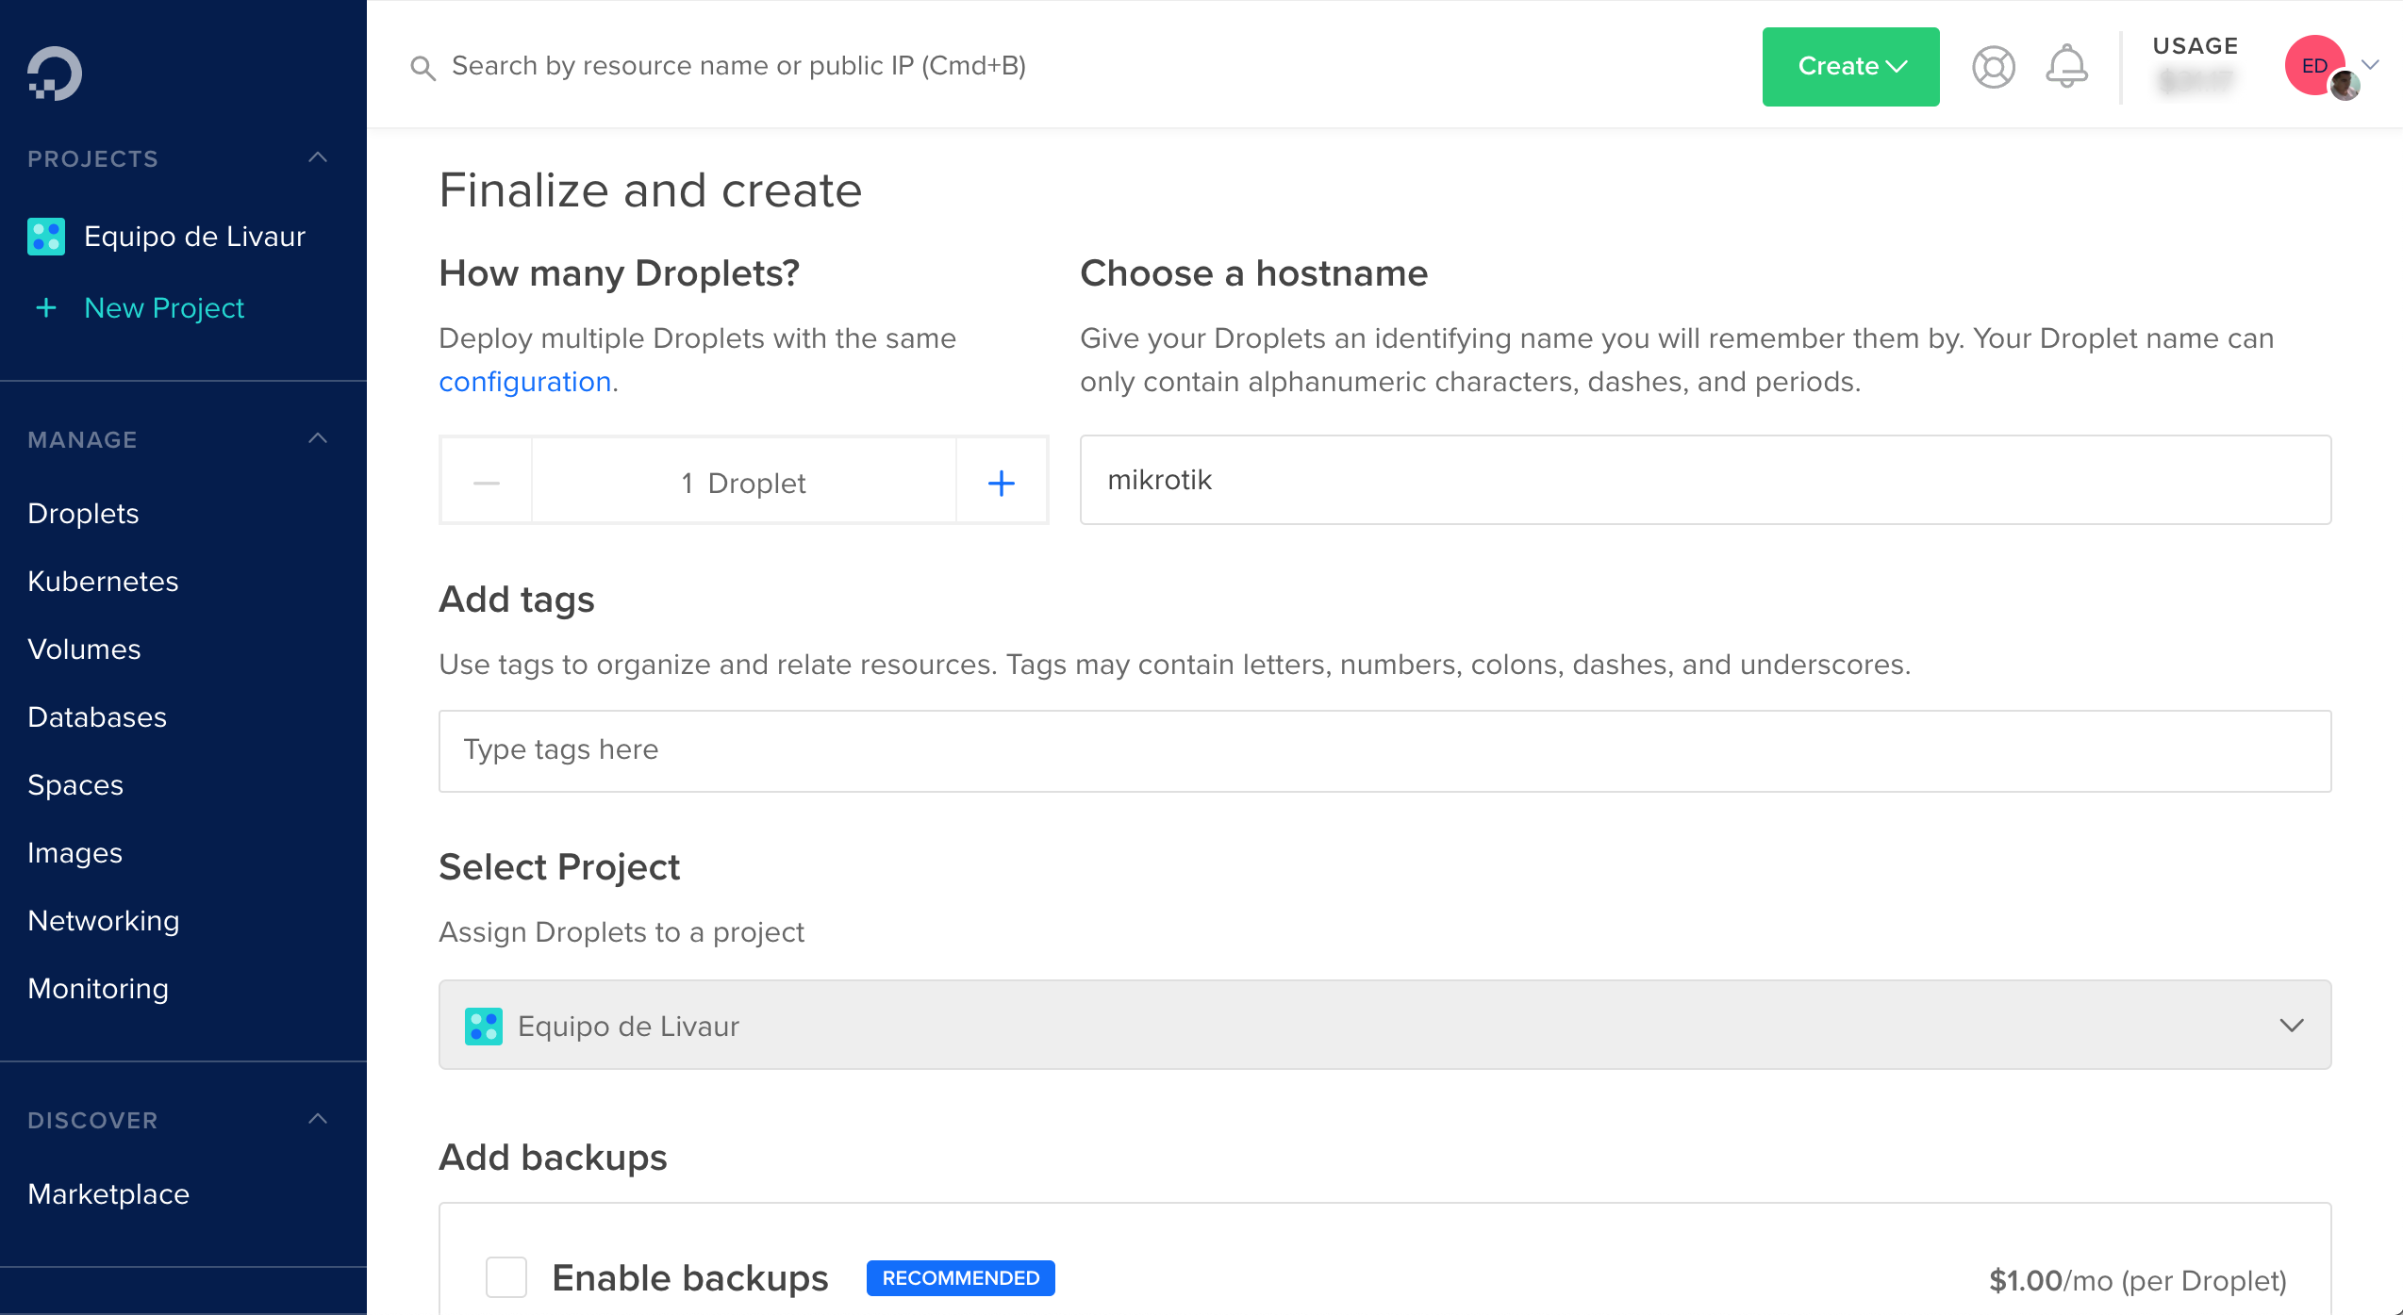Focus the resource search field
2403x1315 pixels.
pyautogui.click(x=738, y=66)
